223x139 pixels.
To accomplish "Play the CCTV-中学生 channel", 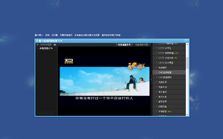I will tap(169, 48).
